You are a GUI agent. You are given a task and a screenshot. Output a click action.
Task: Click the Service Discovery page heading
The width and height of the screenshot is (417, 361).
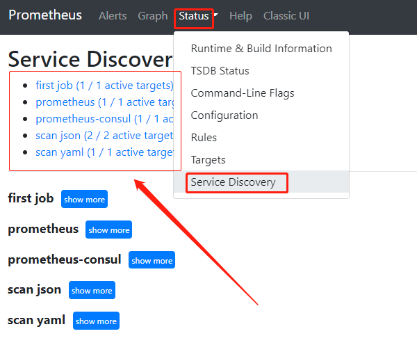[x=90, y=59]
